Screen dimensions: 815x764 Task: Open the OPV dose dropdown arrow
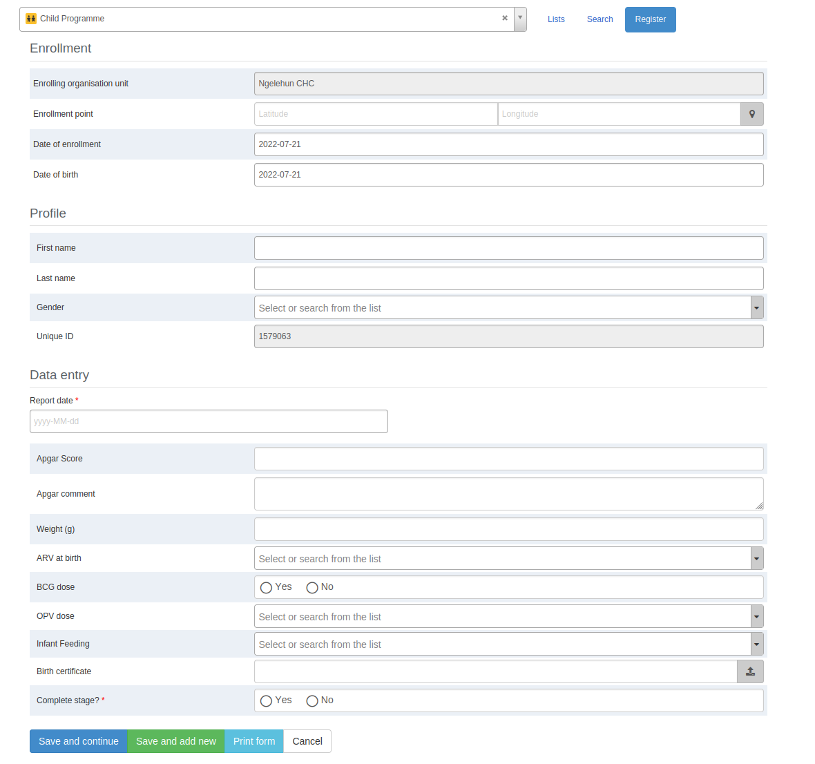(x=757, y=616)
